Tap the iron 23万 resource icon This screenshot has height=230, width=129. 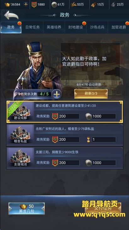(x=113, y=5)
